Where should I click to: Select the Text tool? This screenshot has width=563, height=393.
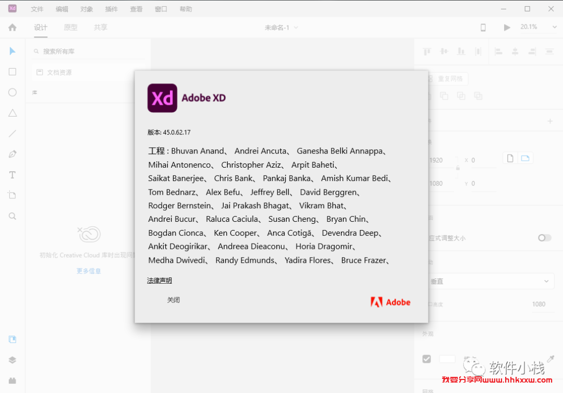(12, 175)
